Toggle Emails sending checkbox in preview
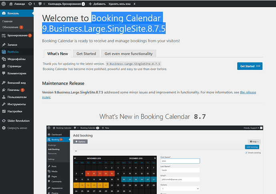276x194 pixels. tap(246, 153)
